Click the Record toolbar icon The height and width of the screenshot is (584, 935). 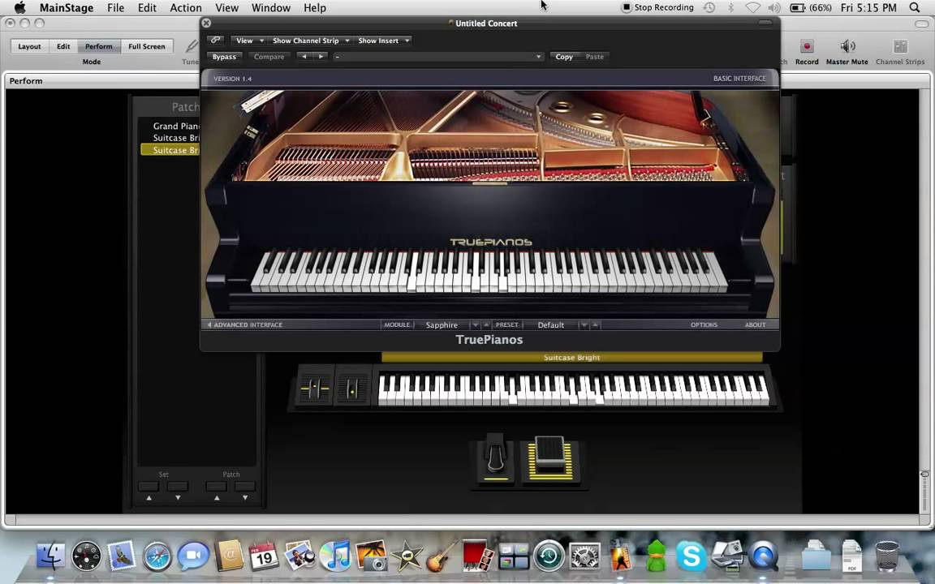click(807, 46)
